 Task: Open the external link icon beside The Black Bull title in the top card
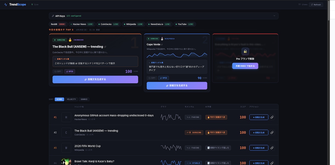105,47
